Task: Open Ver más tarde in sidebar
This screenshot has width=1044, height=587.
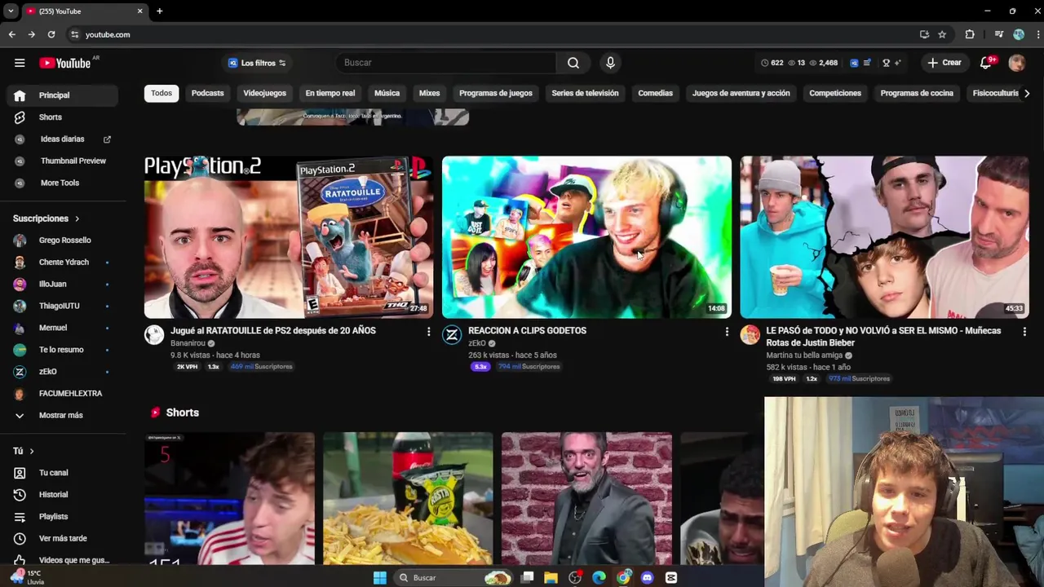Action: [64, 539]
